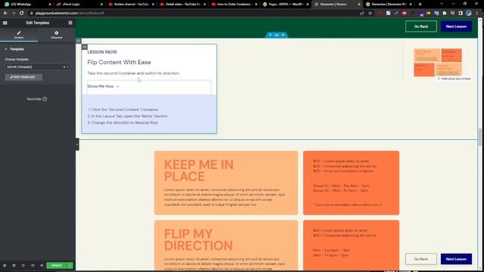Open the Chrome three-dot menu
Image resolution: width=484 pixels, height=272 pixels.
coord(477,14)
